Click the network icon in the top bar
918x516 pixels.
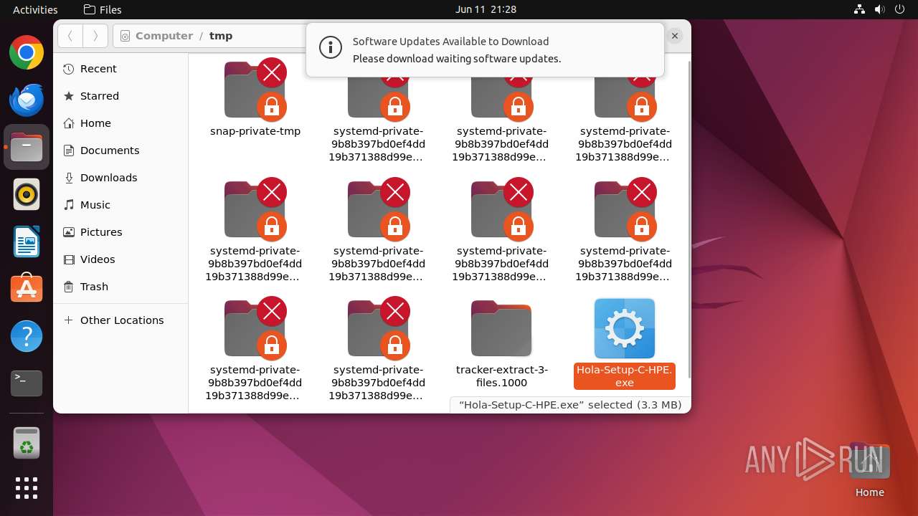[860, 9]
